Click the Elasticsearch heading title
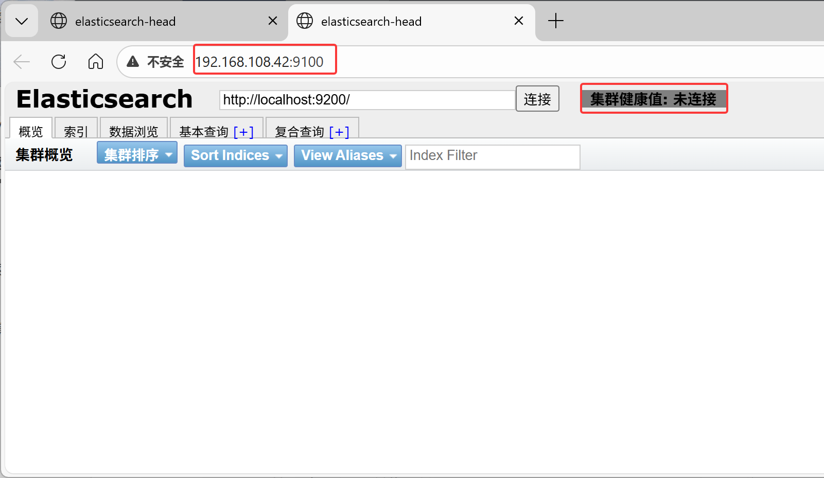This screenshot has height=478, width=824. 104,99
